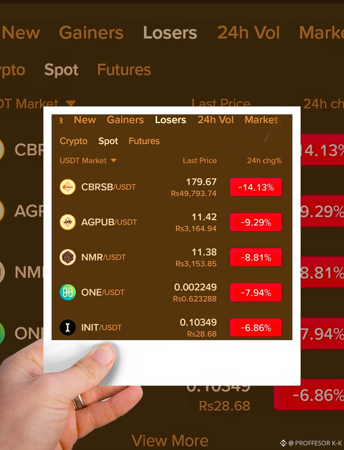Click the large background Gainers tab at the top
Viewport: 344px width, 450px height.
coord(91,33)
